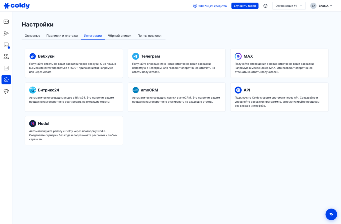Viewport: 341px width, 224px height.
Task: Open the Чёрный список tab
Action: click(x=120, y=36)
